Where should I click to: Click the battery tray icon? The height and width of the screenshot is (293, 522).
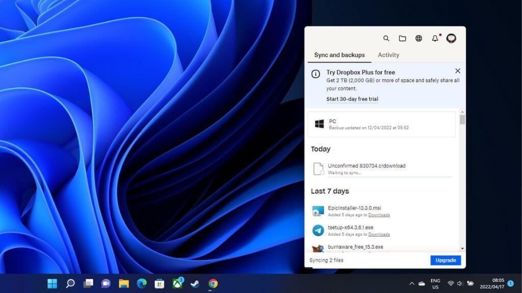click(470, 283)
